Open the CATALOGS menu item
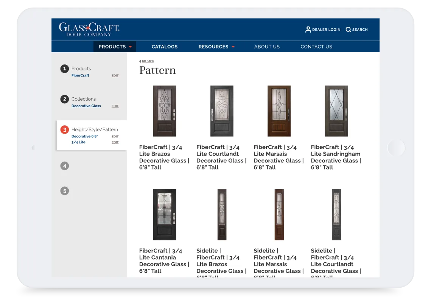 pos(165,47)
